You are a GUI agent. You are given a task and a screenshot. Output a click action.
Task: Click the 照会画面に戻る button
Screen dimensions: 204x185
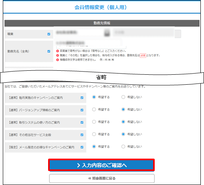[102, 179]
